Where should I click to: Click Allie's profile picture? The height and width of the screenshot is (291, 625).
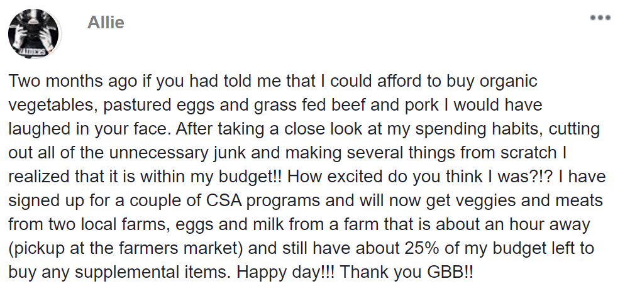[x=34, y=35]
